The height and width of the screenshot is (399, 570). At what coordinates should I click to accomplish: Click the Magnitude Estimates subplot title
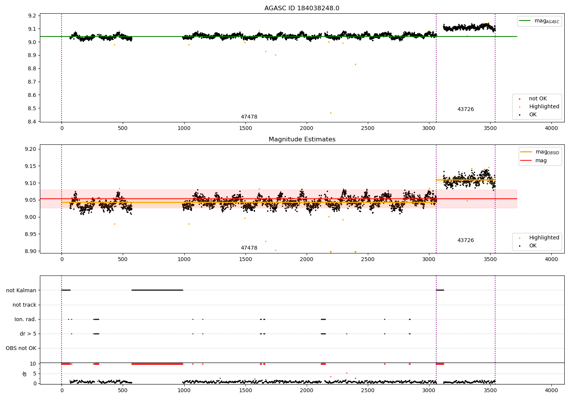(x=302, y=139)
